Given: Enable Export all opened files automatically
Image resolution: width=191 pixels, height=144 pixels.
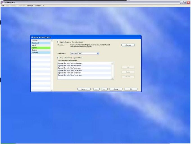Looking at the screenshot, I should [58, 42].
